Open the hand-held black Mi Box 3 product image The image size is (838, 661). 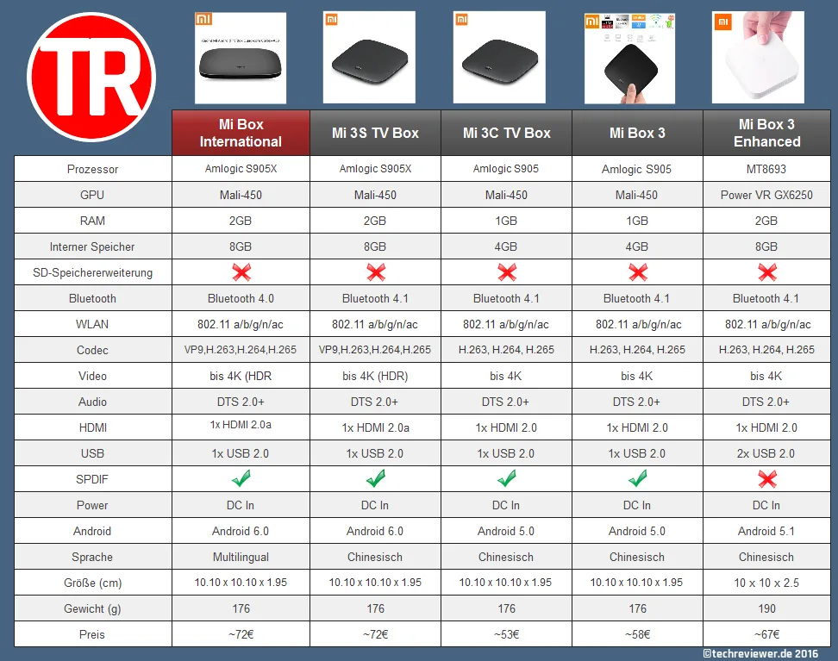[x=629, y=58]
